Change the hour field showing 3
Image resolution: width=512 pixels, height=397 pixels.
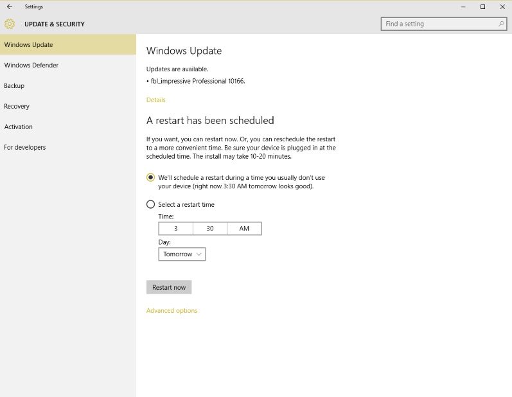pos(175,229)
